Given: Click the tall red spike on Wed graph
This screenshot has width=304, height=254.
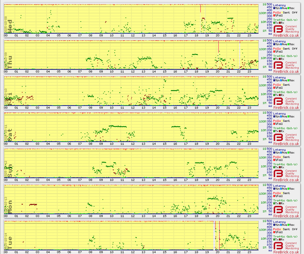Looking at the screenshot, I should pos(200,8).
